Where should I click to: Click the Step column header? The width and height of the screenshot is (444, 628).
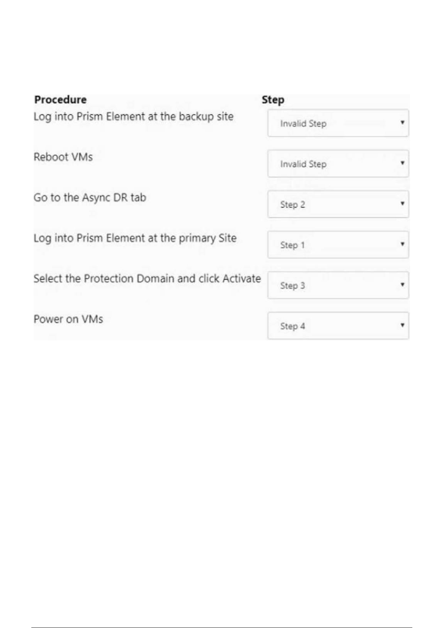(273, 100)
